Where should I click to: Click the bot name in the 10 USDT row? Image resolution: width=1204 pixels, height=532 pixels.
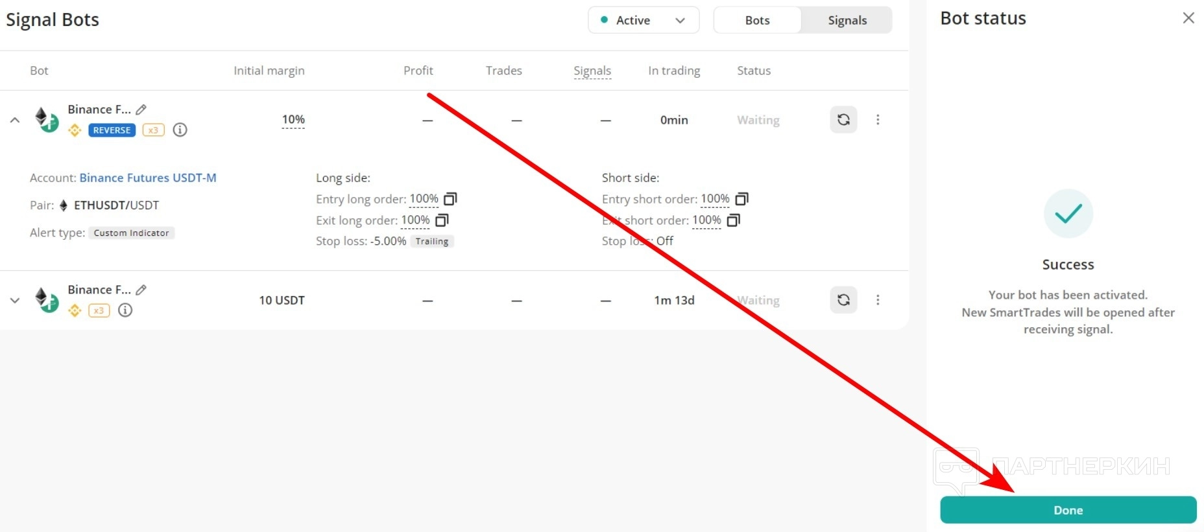click(x=99, y=290)
